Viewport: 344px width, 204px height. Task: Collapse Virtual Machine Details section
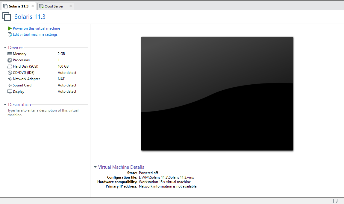coord(95,167)
